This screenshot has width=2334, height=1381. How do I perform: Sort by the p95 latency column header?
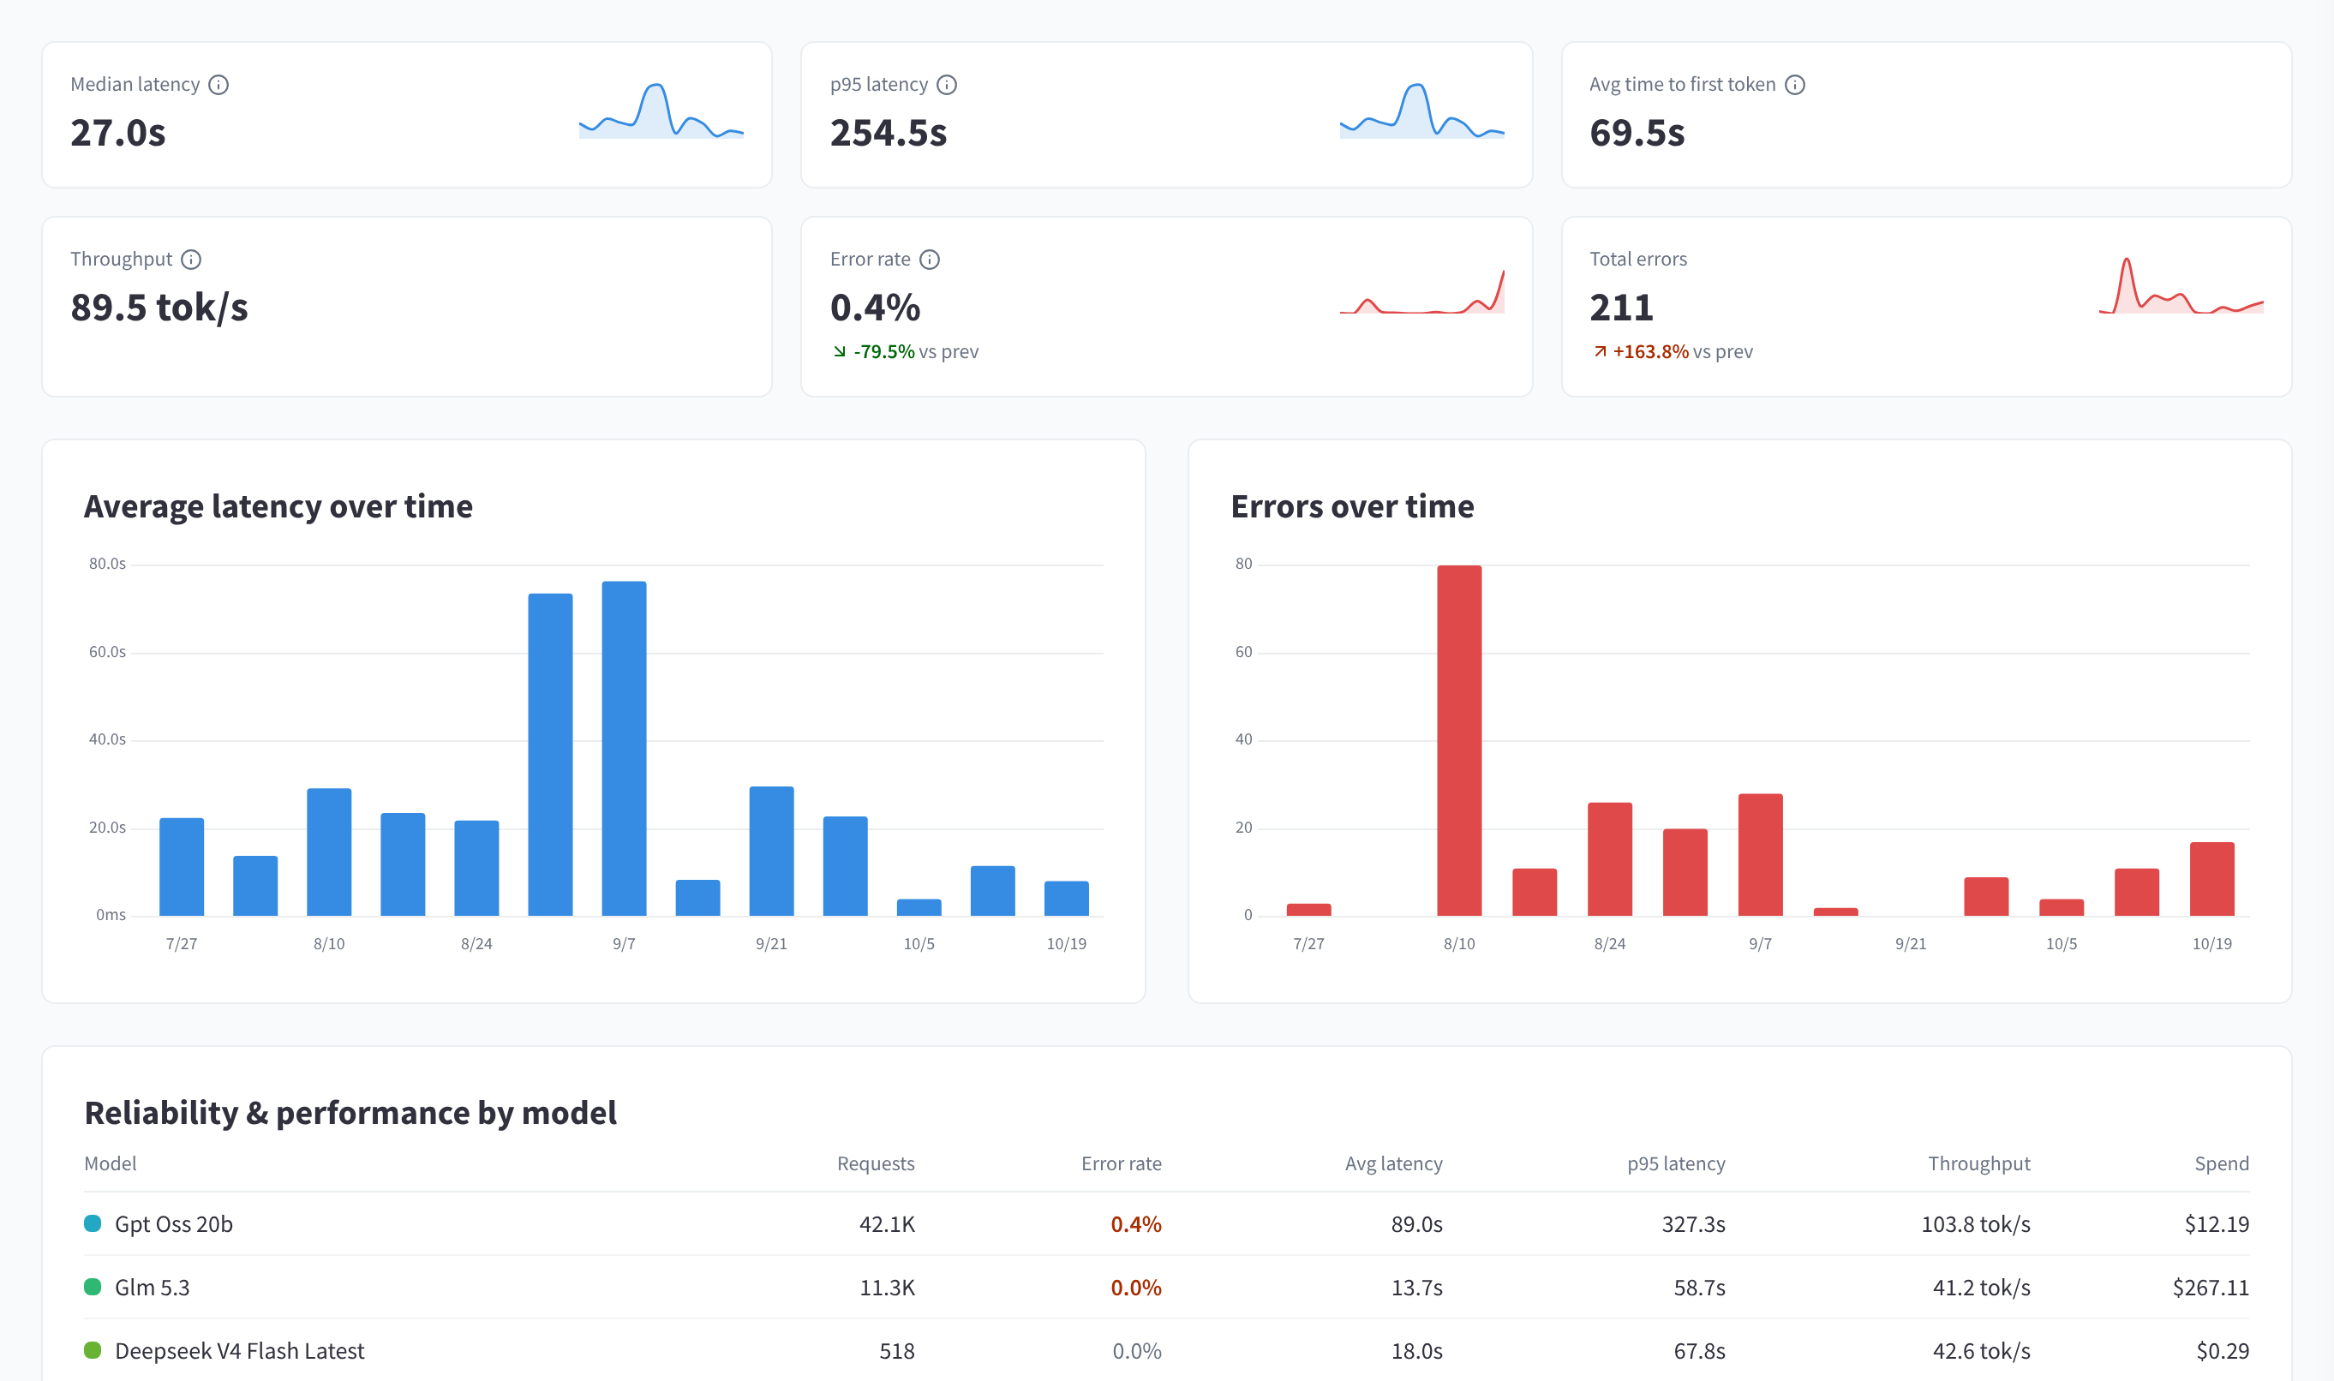tap(1676, 1163)
